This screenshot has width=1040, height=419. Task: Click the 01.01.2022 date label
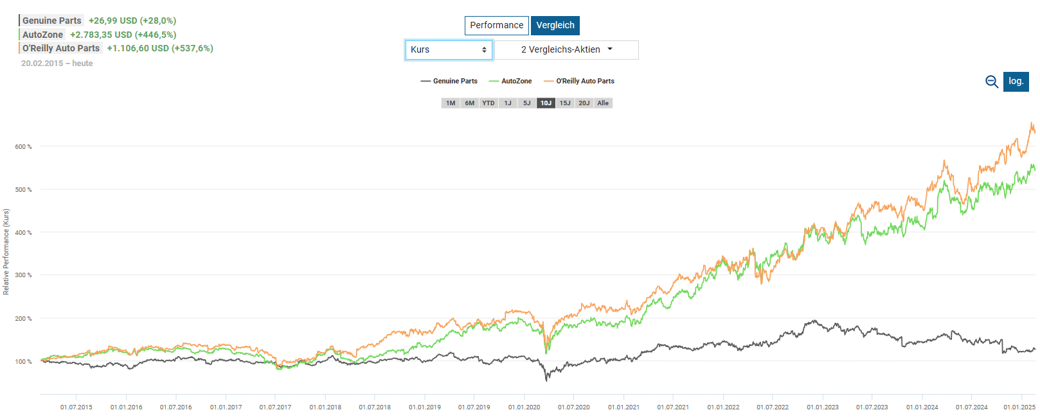[724, 407]
